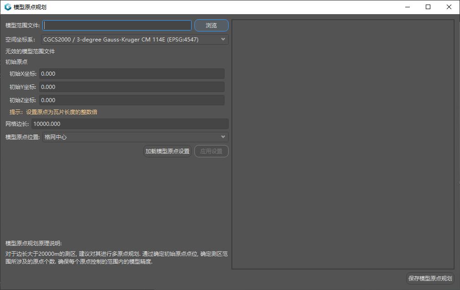Screen dimensions: 460x290
Task: Click the orange hint text 提示：设置原点为瓦片长度的整数倍
Action: pos(53,112)
